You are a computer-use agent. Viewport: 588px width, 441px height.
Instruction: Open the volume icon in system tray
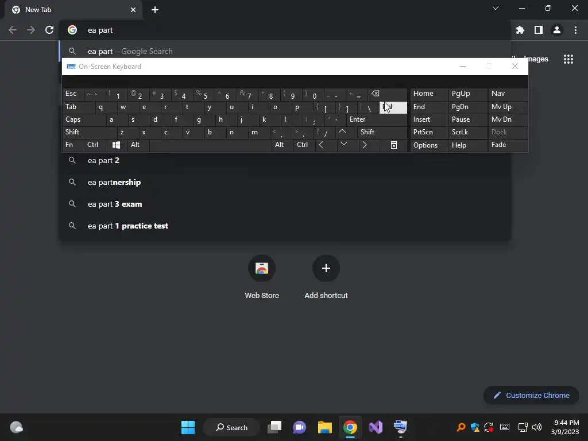pyautogui.click(x=537, y=427)
